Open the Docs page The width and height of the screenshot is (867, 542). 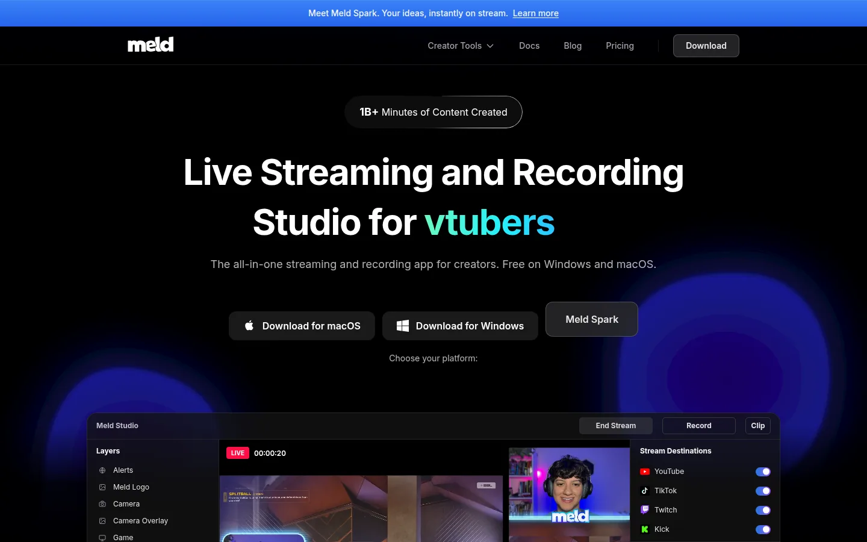pyautogui.click(x=529, y=46)
